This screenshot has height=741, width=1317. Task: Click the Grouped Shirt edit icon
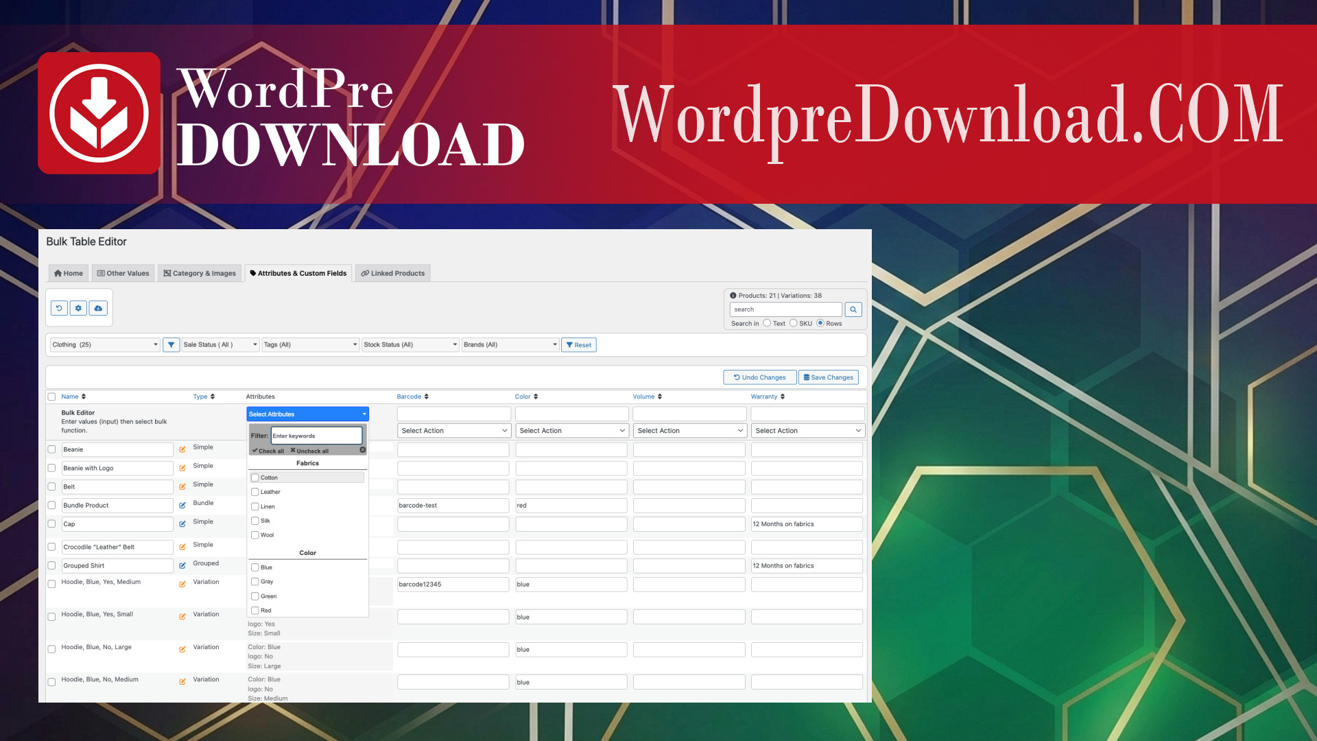click(x=182, y=565)
